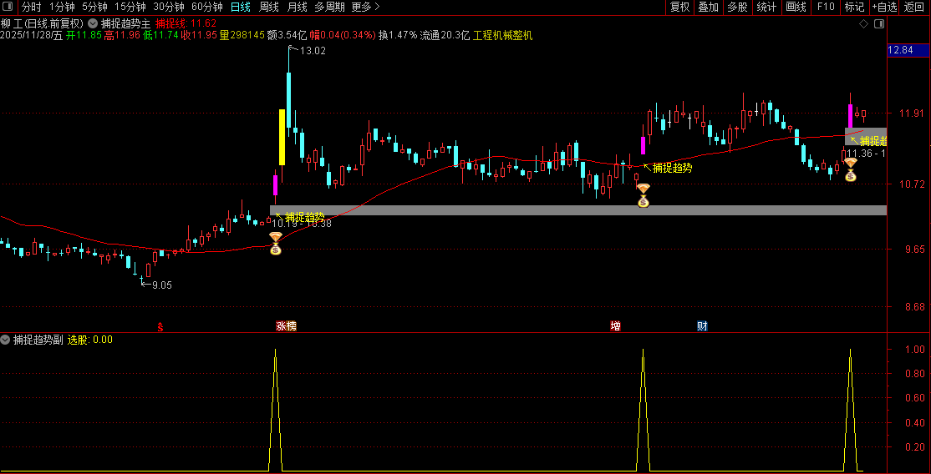
Task: Select the 月线 monthly period tab
Action: tap(297, 8)
